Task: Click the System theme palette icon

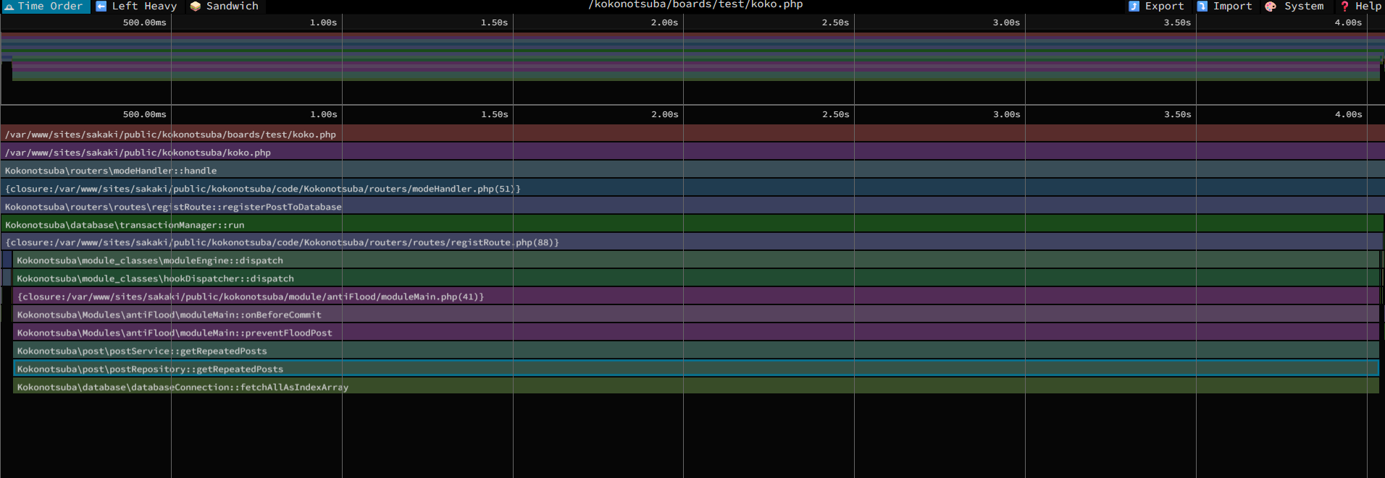Action: pyautogui.click(x=1271, y=7)
